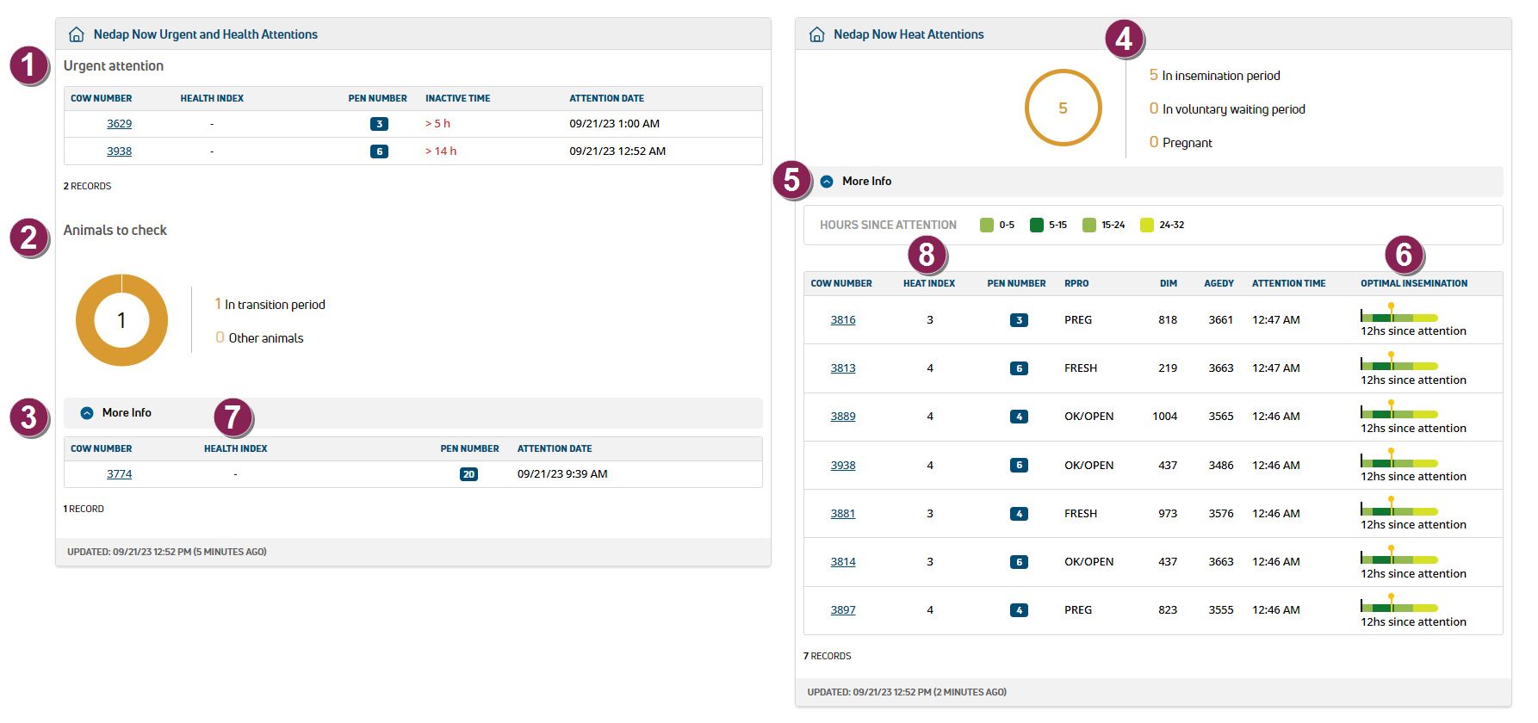Sort by RPRO column header

click(1076, 284)
